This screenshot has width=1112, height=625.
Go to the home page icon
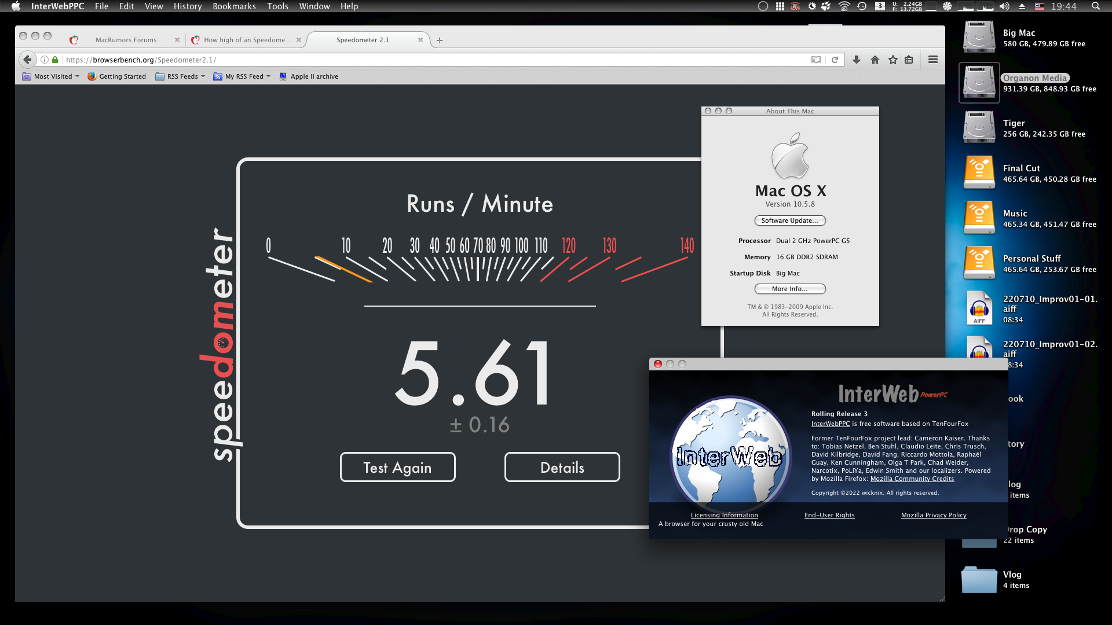[x=875, y=60]
